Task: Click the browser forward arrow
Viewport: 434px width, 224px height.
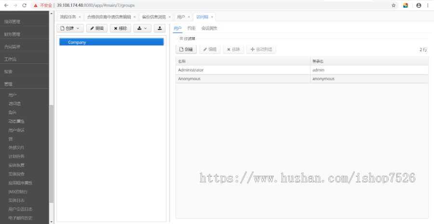Action: click(x=15, y=5)
